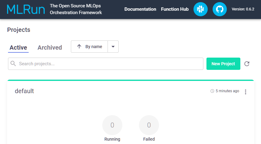Viewport: 261px width, 144px height.
Task: Click the search magnifier icon
Action: click(13, 64)
